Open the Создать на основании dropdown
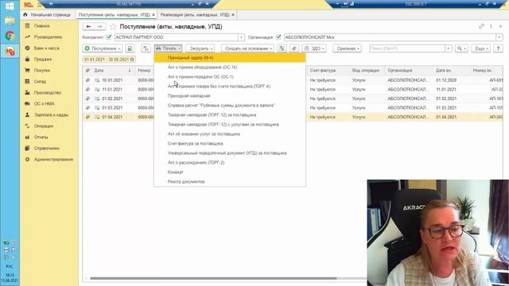 click(x=247, y=48)
